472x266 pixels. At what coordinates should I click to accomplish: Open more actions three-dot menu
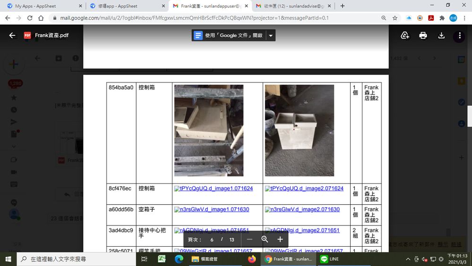[459, 35]
